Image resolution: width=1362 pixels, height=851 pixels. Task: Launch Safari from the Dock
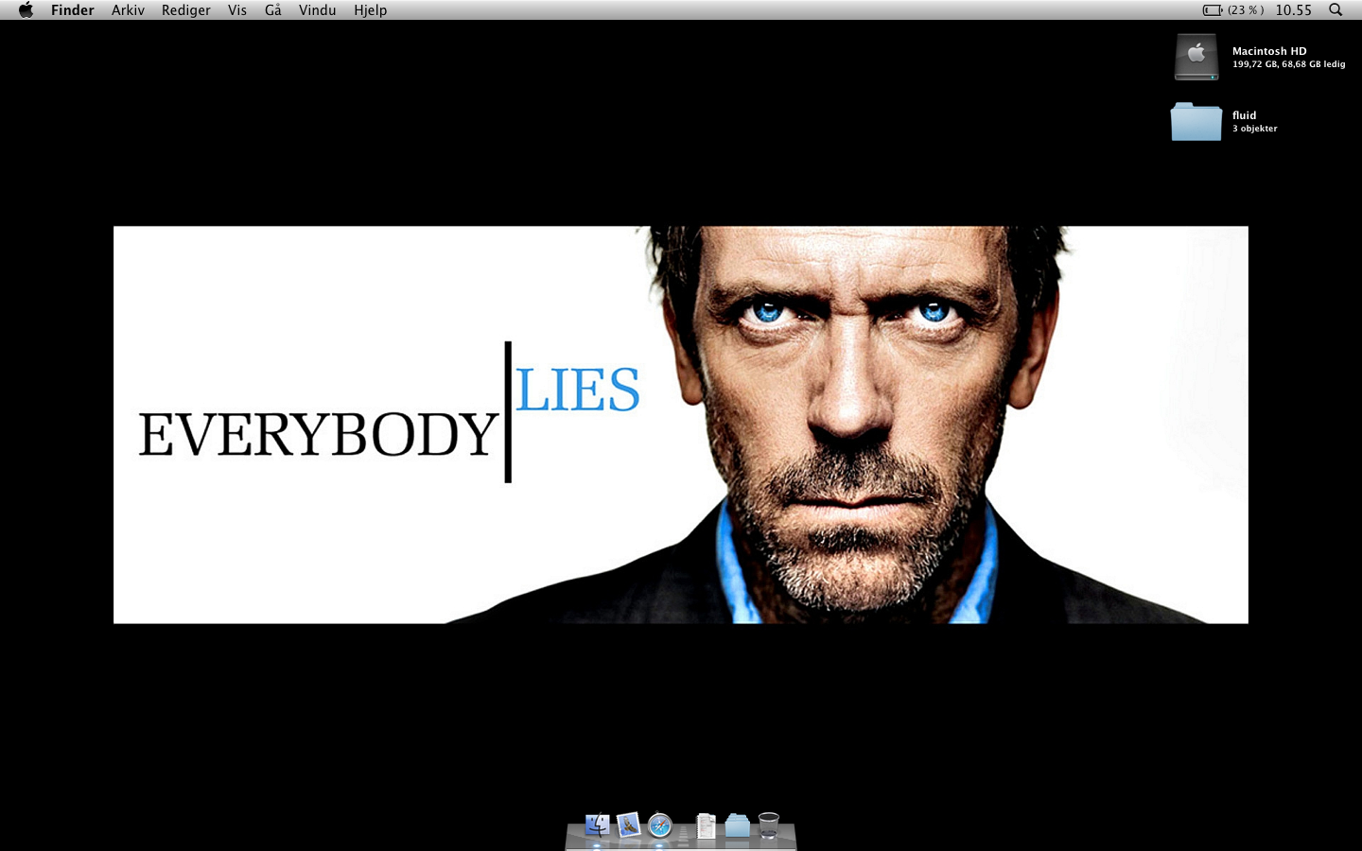pyautogui.click(x=660, y=826)
